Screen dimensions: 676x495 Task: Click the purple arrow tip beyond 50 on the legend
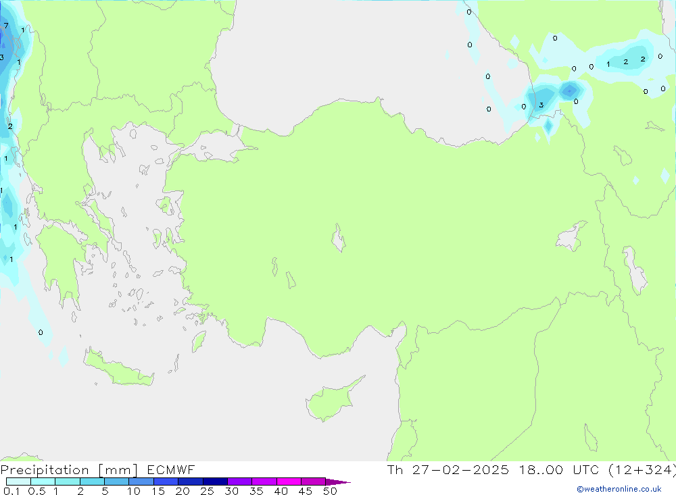pyautogui.click(x=338, y=482)
